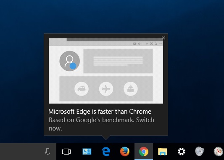224x160 pixels.
Task: Open Settings gear in the taskbar
Action: tap(182, 152)
